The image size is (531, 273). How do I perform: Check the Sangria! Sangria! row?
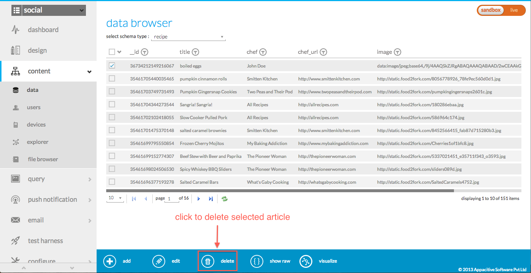click(112, 104)
